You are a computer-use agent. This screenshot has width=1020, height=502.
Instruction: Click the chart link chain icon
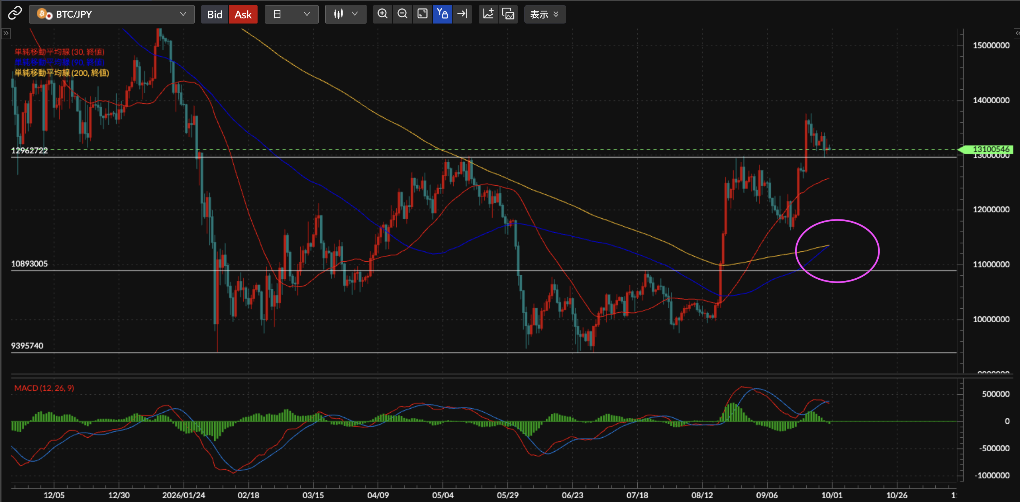pyautogui.click(x=15, y=14)
